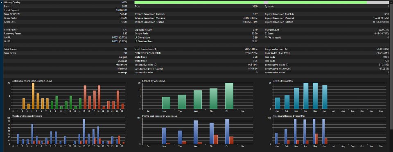Click the Total Deals label
393x152 pixels.
point(9,53)
